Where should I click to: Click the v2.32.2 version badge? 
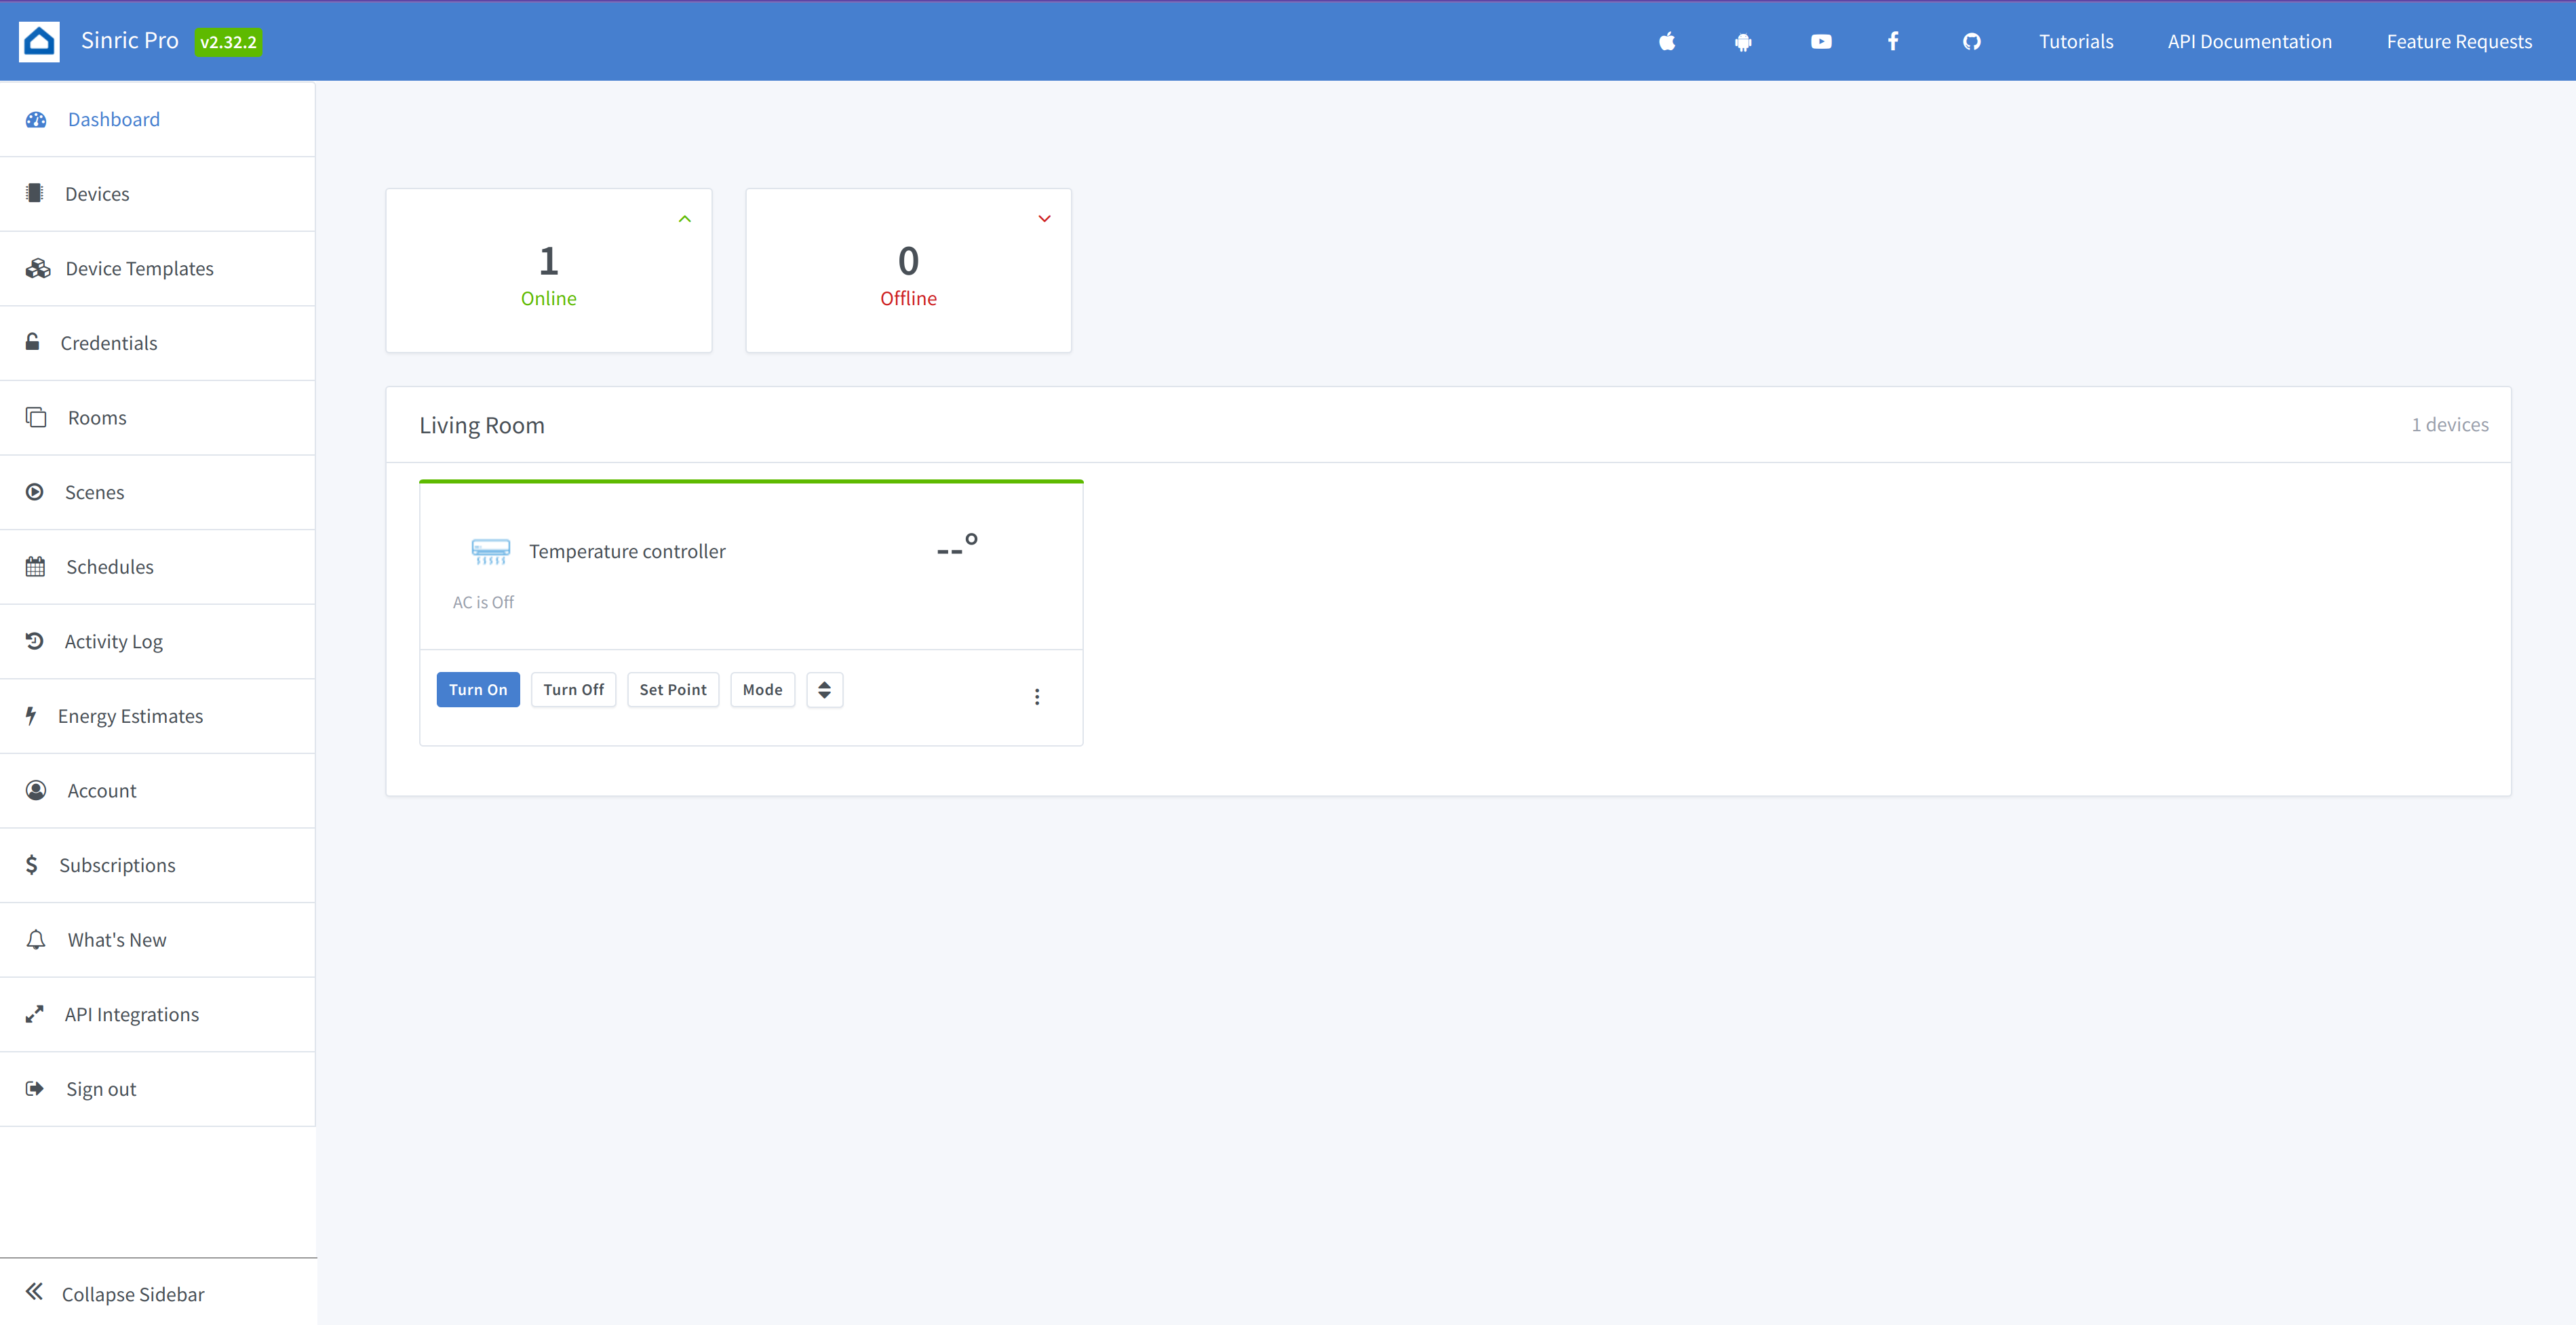pyautogui.click(x=228, y=42)
